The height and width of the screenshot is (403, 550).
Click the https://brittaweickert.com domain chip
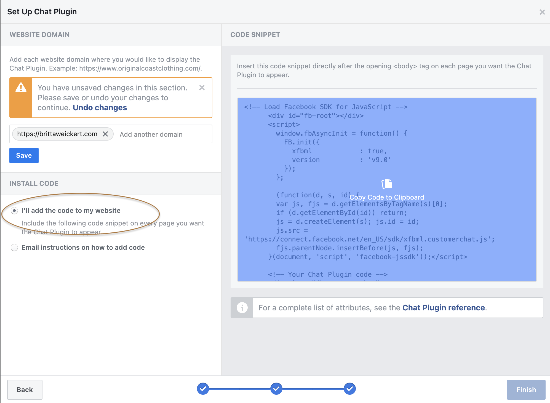(x=57, y=134)
